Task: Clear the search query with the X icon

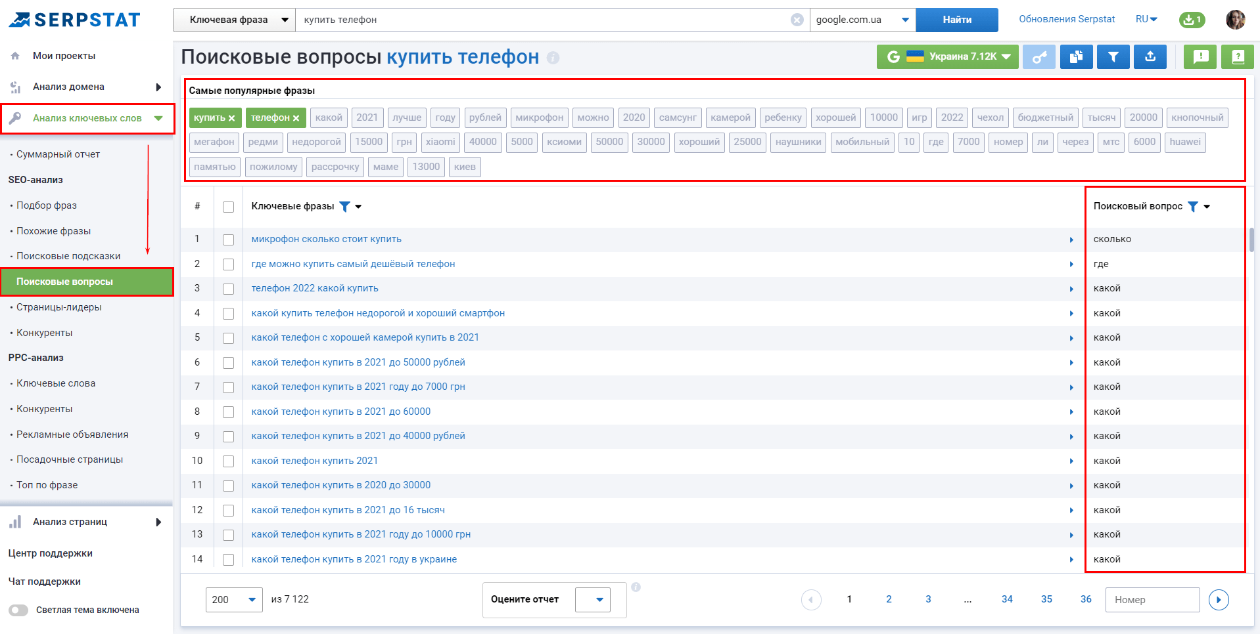Action: (797, 20)
